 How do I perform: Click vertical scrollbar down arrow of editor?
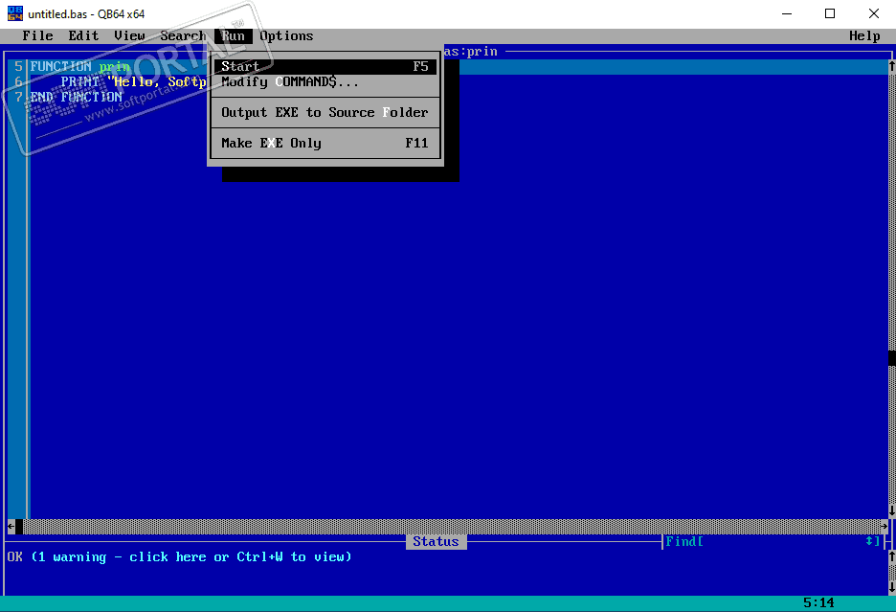click(x=891, y=510)
